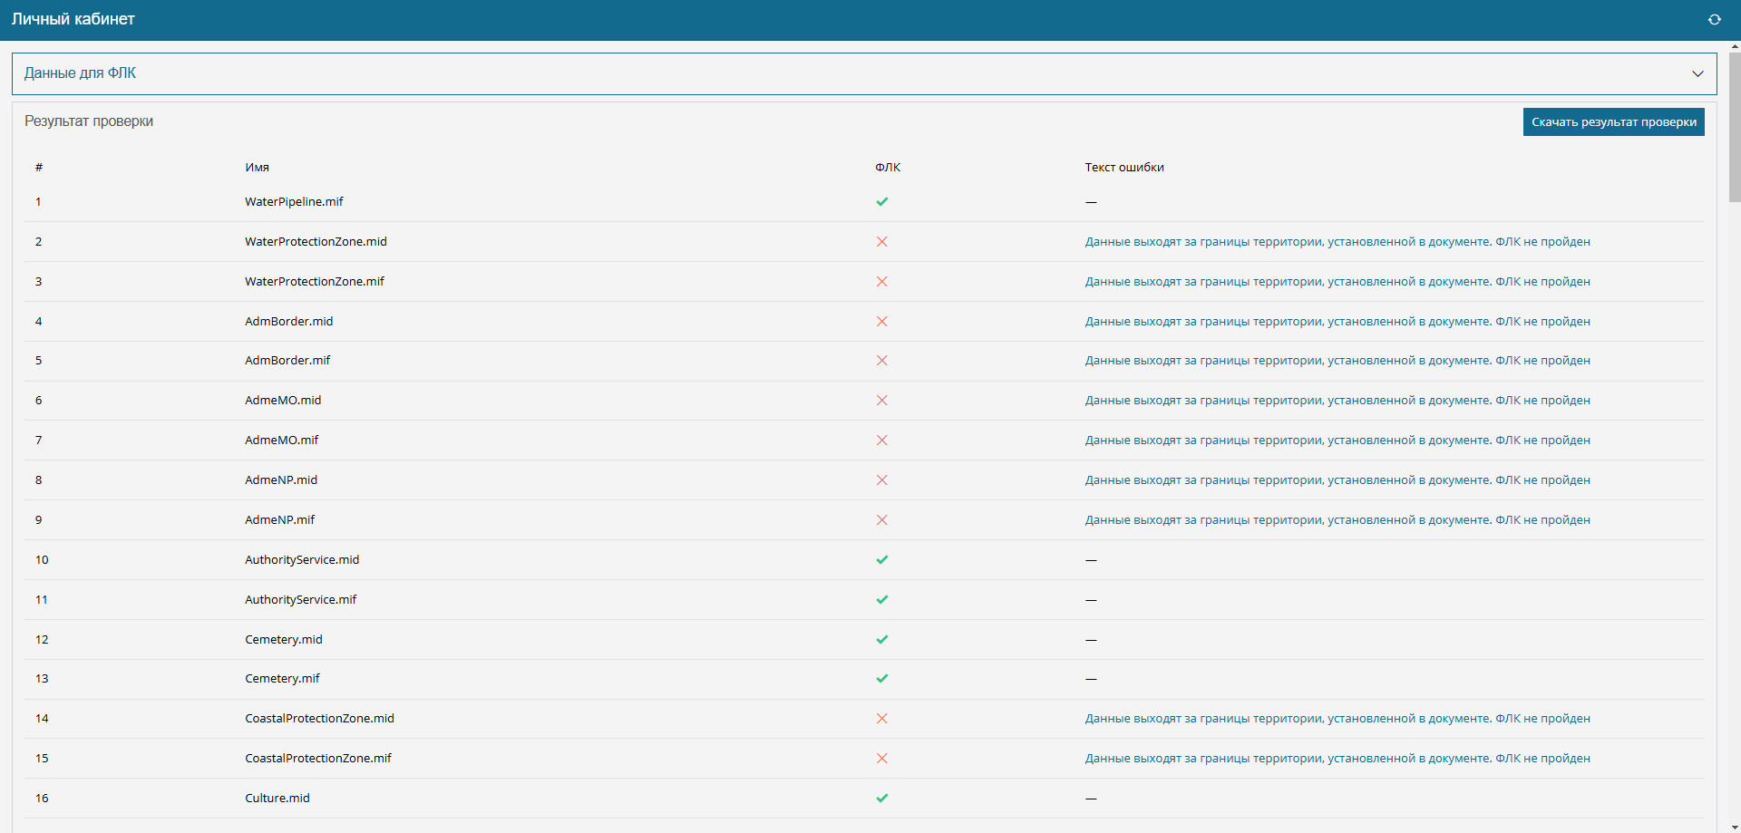Viewport: 1741px width, 833px height.
Task: Click red cross status for AdmBorder.mif
Action: pos(881,361)
